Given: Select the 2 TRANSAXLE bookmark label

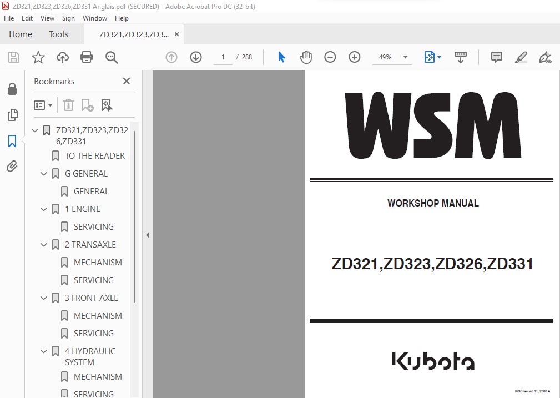Looking at the screenshot, I should [x=90, y=245].
